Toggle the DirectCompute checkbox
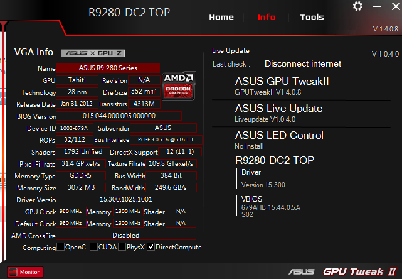The width and height of the screenshot is (402, 279). [x=151, y=247]
